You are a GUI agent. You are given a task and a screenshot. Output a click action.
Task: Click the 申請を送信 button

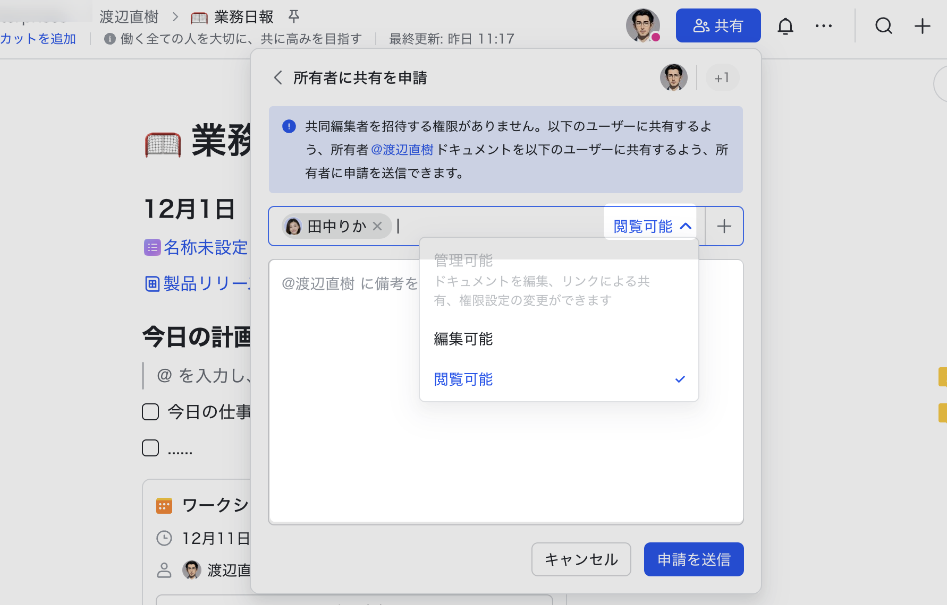[694, 559]
